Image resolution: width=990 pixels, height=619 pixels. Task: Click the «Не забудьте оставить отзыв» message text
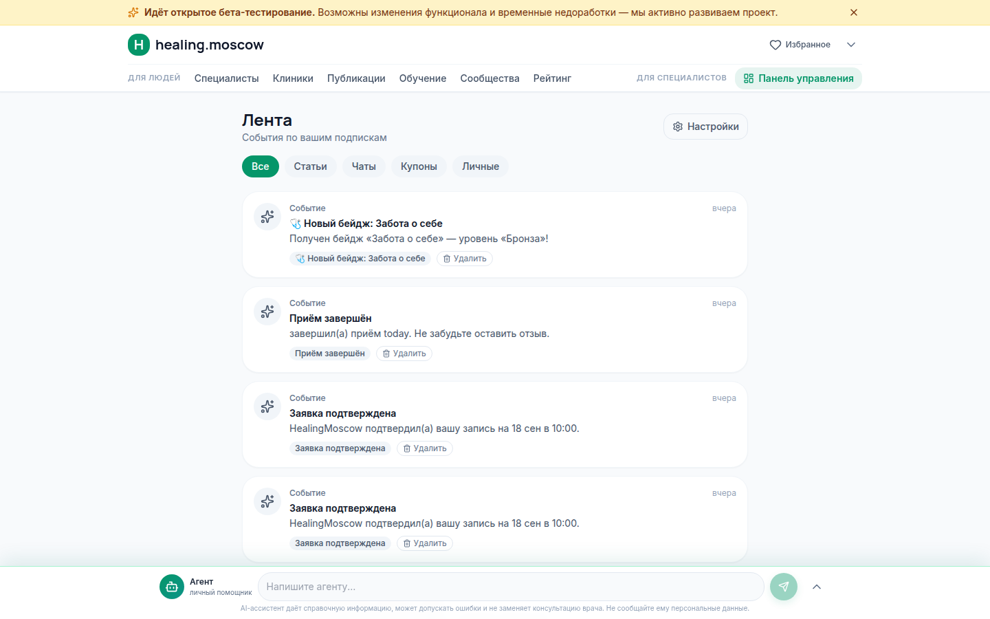click(482, 334)
